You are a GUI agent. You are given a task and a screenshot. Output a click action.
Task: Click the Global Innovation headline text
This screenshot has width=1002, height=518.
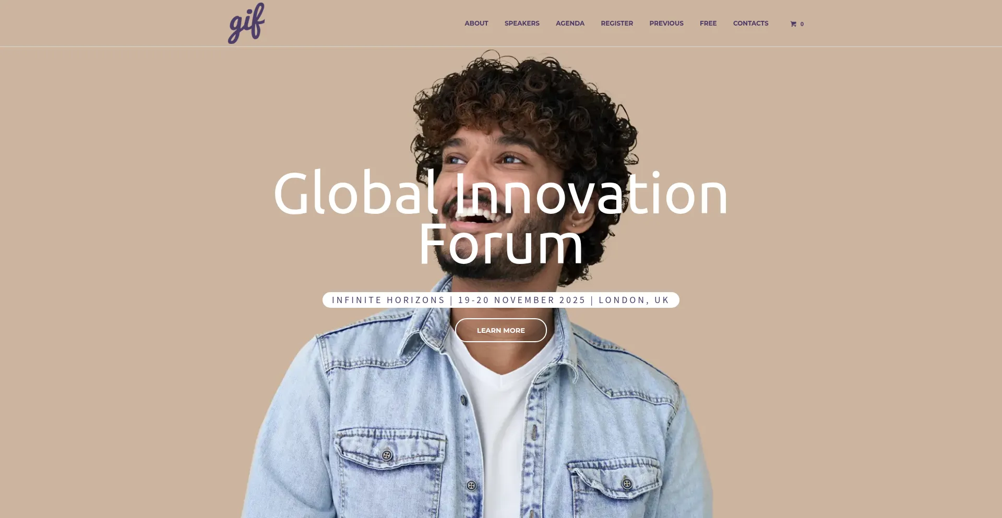click(501, 193)
